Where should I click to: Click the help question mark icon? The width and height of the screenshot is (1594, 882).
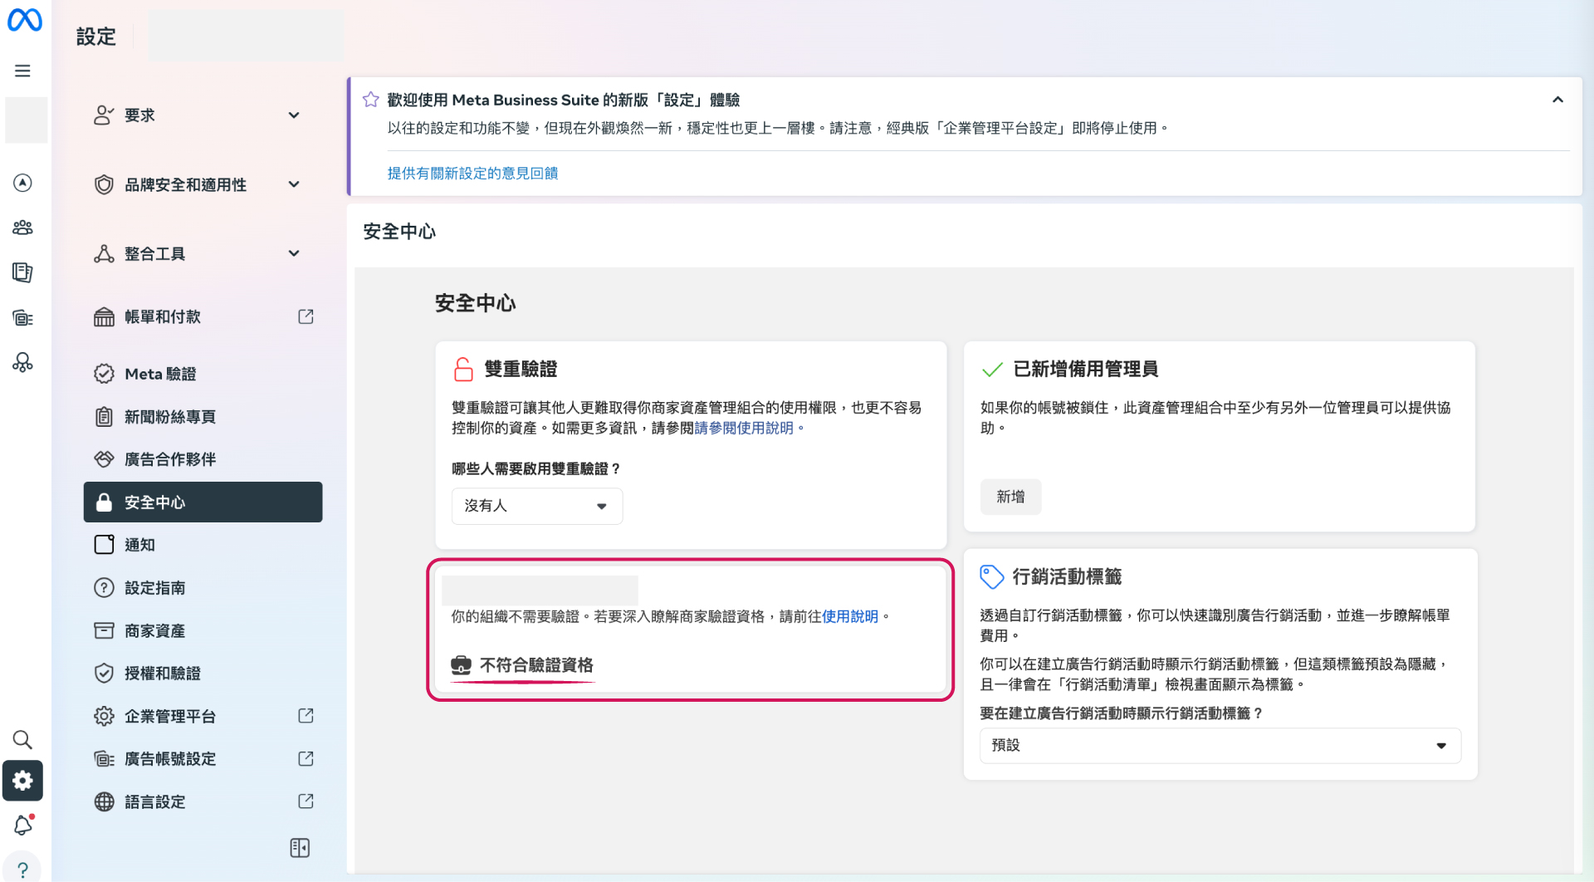click(x=22, y=870)
